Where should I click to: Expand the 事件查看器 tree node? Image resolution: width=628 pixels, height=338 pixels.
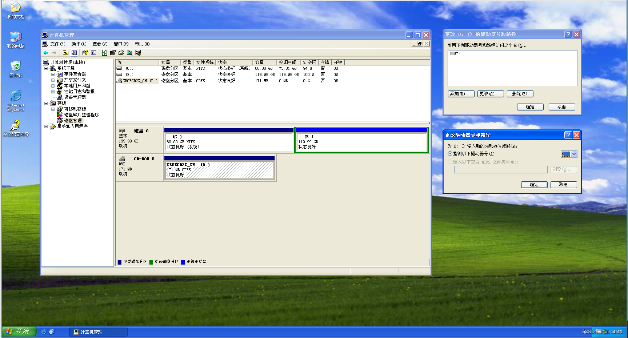[x=53, y=74]
